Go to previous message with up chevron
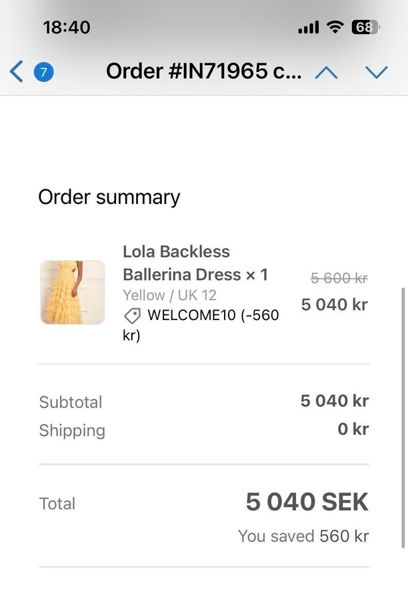408x600 pixels. [326, 72]
